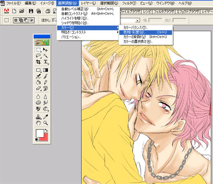Click the Open folder icon
The width and height of the screenshot is (213, 184).
pos(22,11)
